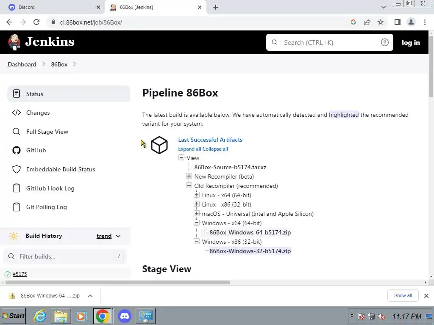Open the file explorer taskbar icon

pyautogui.click(x=61, y=316)
